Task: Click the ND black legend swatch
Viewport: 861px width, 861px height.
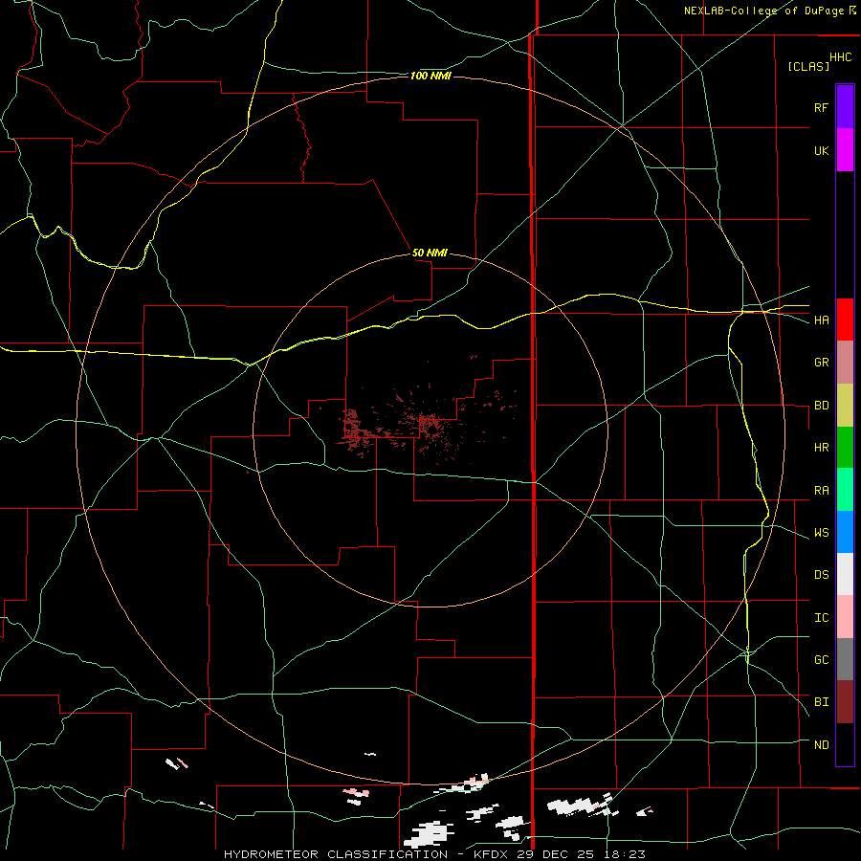Action: point(845,744)
